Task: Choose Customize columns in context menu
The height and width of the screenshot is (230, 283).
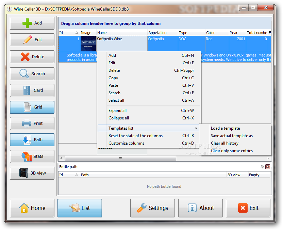Action: [148, 143]
